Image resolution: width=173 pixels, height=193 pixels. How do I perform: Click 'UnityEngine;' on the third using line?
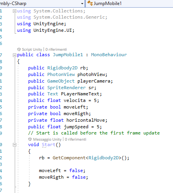(50, 24)
